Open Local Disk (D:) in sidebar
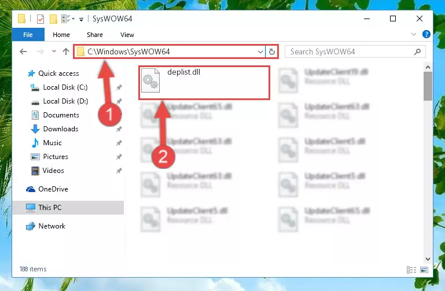The image size is (445, 291). point(65,101)
